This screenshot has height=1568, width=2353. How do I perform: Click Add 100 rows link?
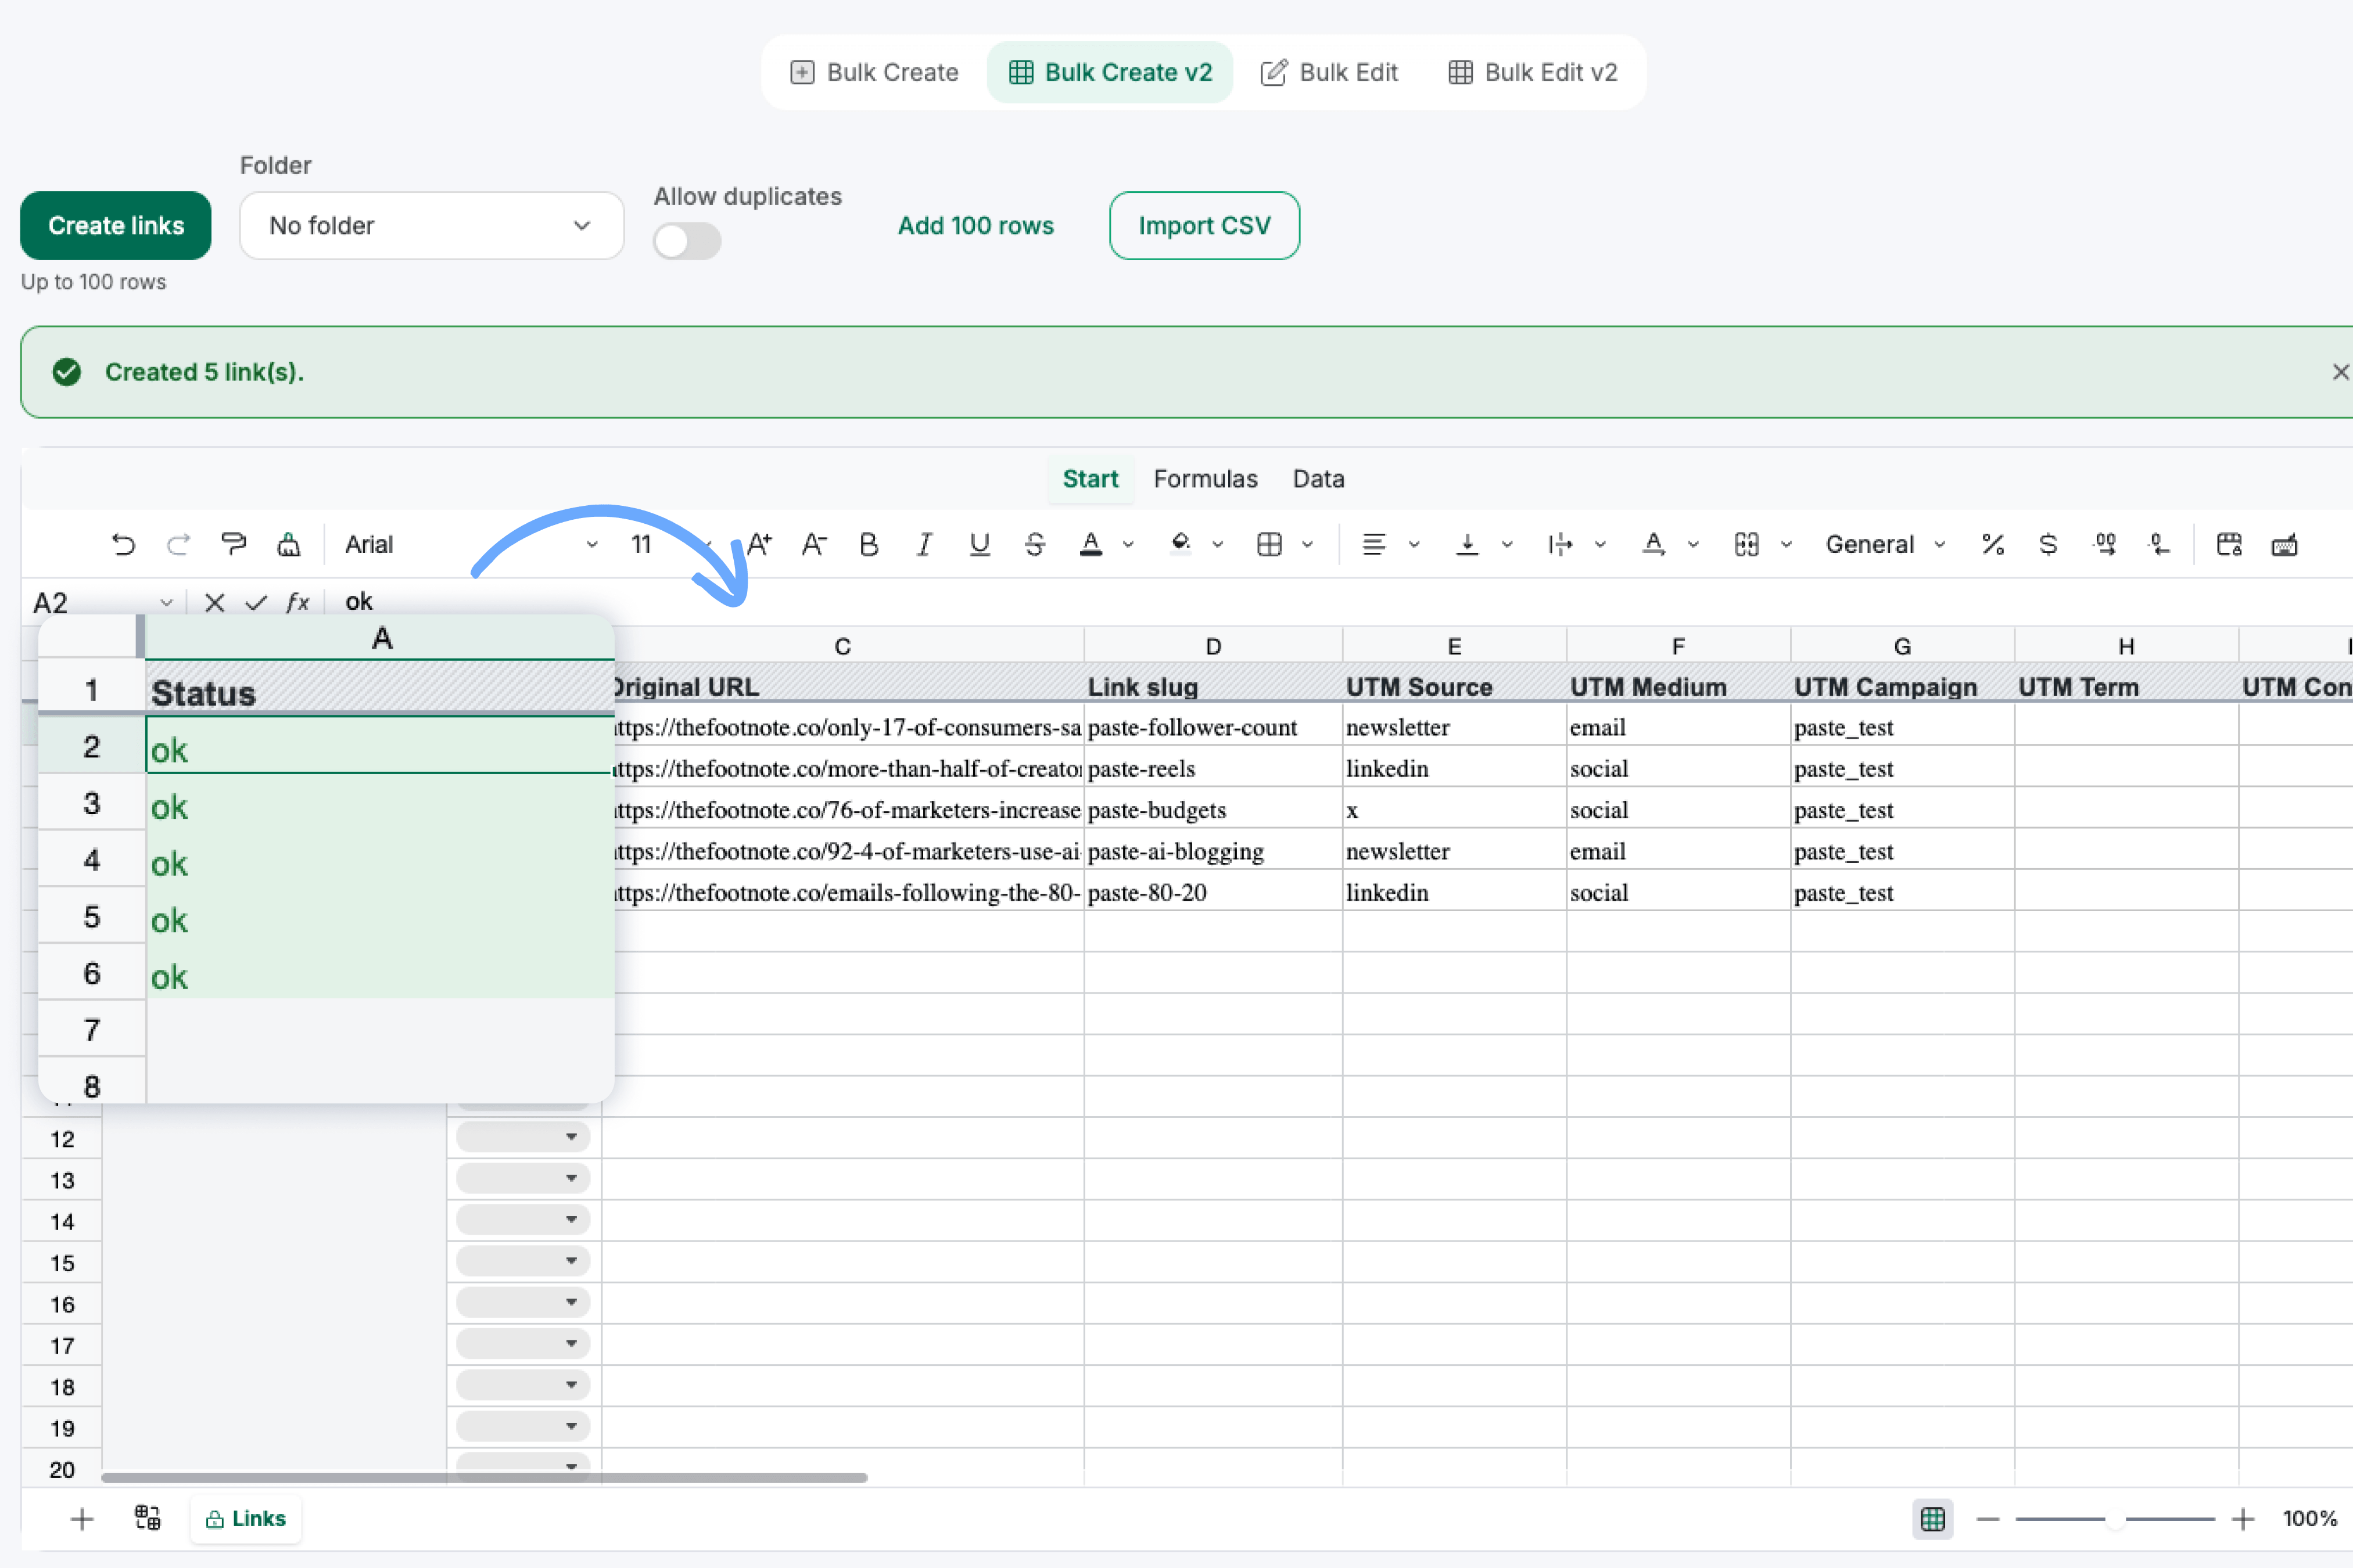[x=975, y=226]
